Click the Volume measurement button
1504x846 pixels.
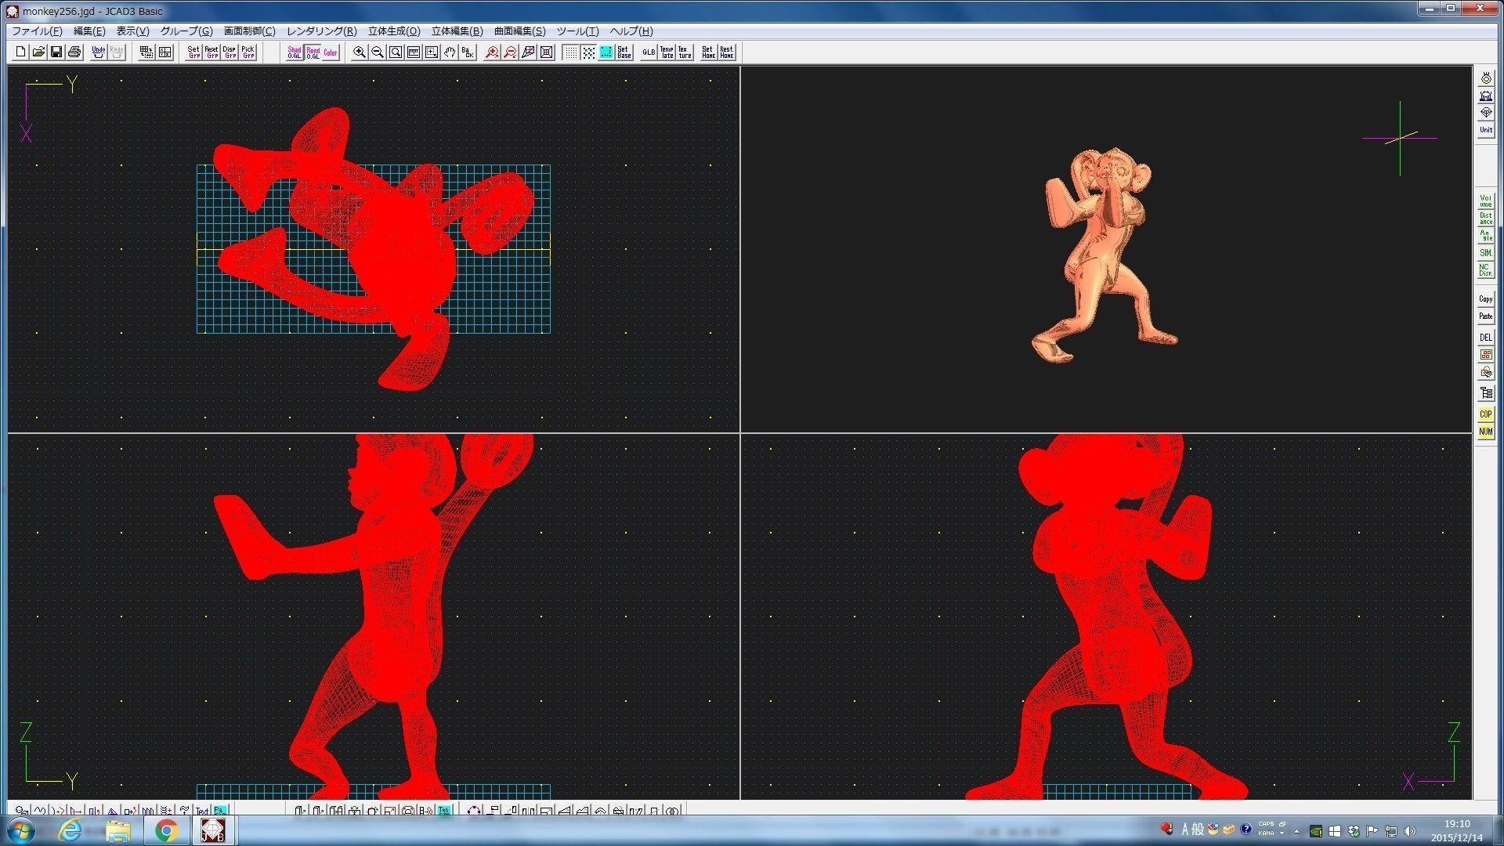point(1486,201)
